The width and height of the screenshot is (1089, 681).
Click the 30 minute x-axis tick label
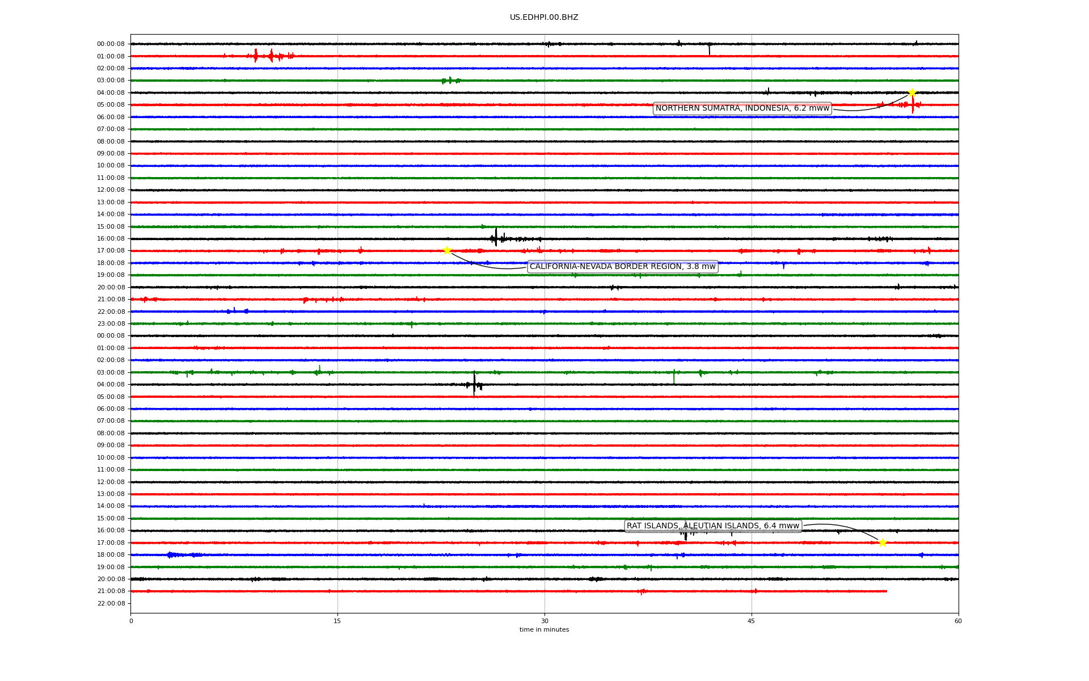(544, 621)
